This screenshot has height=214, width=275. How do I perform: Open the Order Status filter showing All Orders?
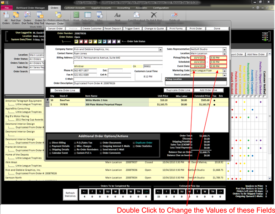(36, 59)
